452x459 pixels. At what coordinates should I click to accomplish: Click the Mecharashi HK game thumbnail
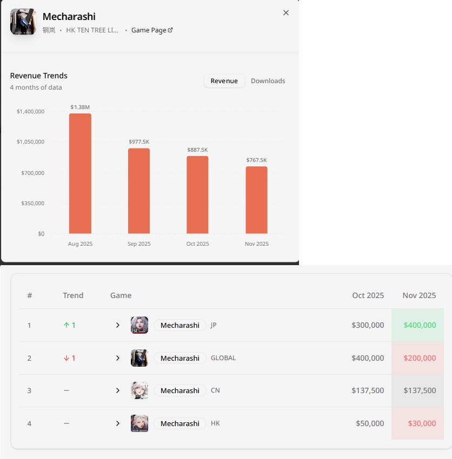[139, 423]
